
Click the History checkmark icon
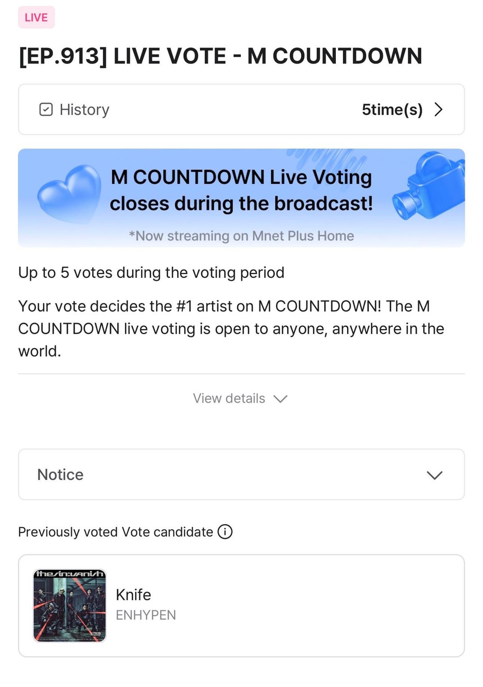46,110
